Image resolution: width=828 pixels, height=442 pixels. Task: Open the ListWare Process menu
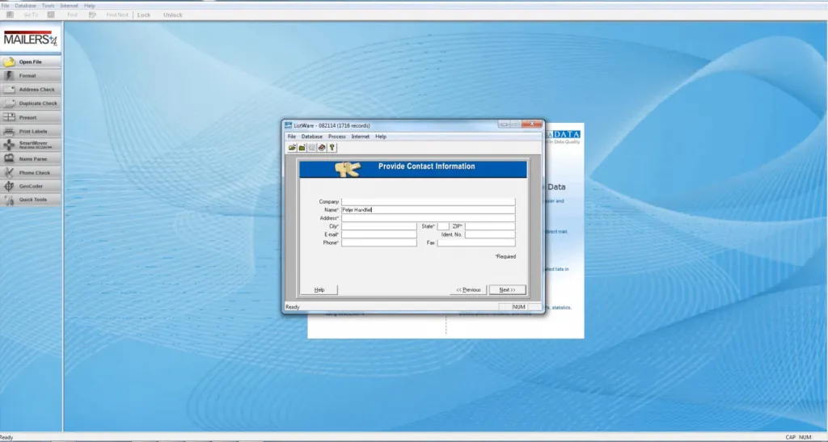point(337,137)
